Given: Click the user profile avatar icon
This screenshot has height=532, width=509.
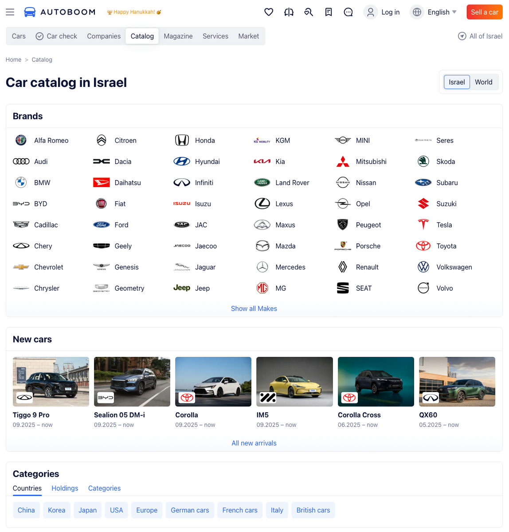Looking at the screenshot, I should (x=370, y=12).
